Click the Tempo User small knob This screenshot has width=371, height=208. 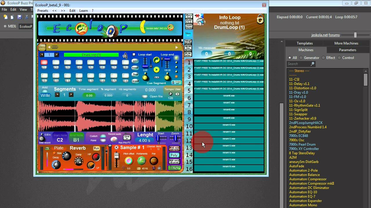coord(170,94)
